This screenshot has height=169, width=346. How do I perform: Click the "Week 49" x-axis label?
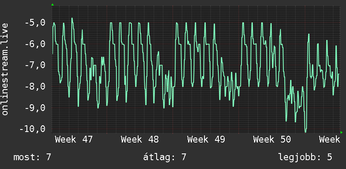(x=206, y=140)
